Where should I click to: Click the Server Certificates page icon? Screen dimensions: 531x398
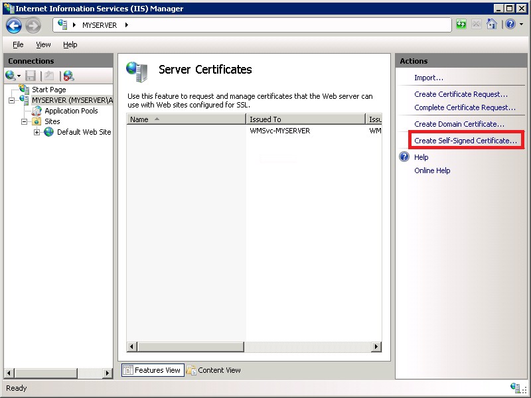coord(137,72)
